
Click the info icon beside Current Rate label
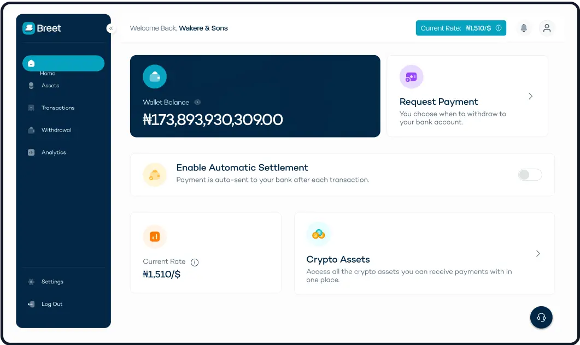point(195,262)
